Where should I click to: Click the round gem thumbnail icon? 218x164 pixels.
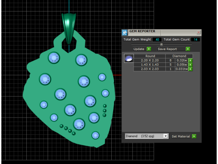tap(129, 58)
